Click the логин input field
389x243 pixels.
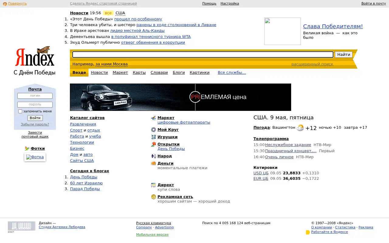coord(35,96)
